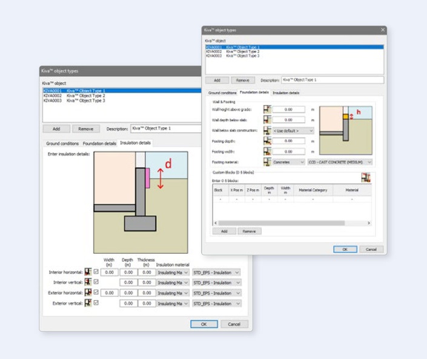The width and height of the screenshot is (427, 359).
Task: Click the Wall height above grade input field
Action: 289,109
